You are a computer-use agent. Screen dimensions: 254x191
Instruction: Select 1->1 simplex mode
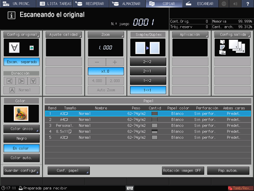(x=148, y=90)
